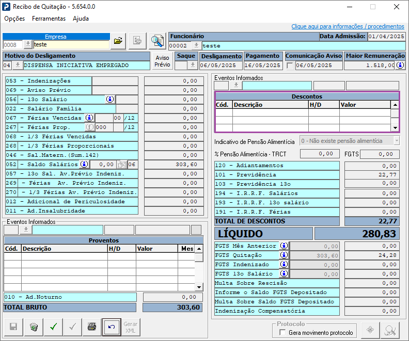Expand Indicativo de Pensão Alimentícia dropdown
This screenshot has height=341, width=409.
tap(397, 141)
